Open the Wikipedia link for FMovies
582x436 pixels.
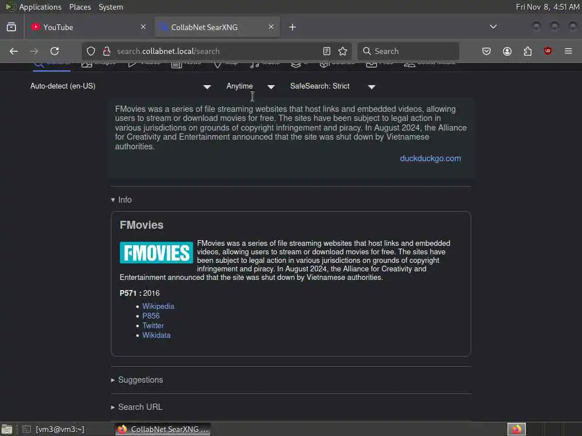click(x=158, y=306)
